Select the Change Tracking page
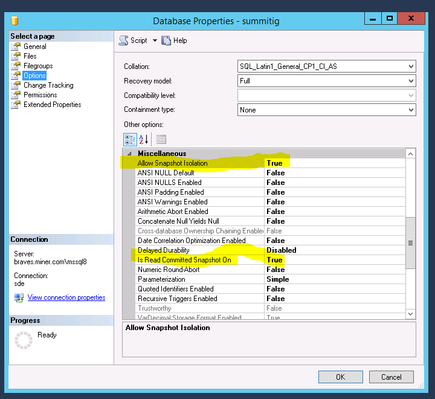 click(x=48, y=85)
